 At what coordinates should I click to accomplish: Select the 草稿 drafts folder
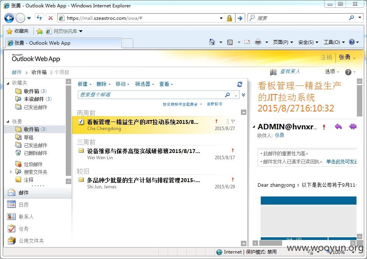point(28,137)
